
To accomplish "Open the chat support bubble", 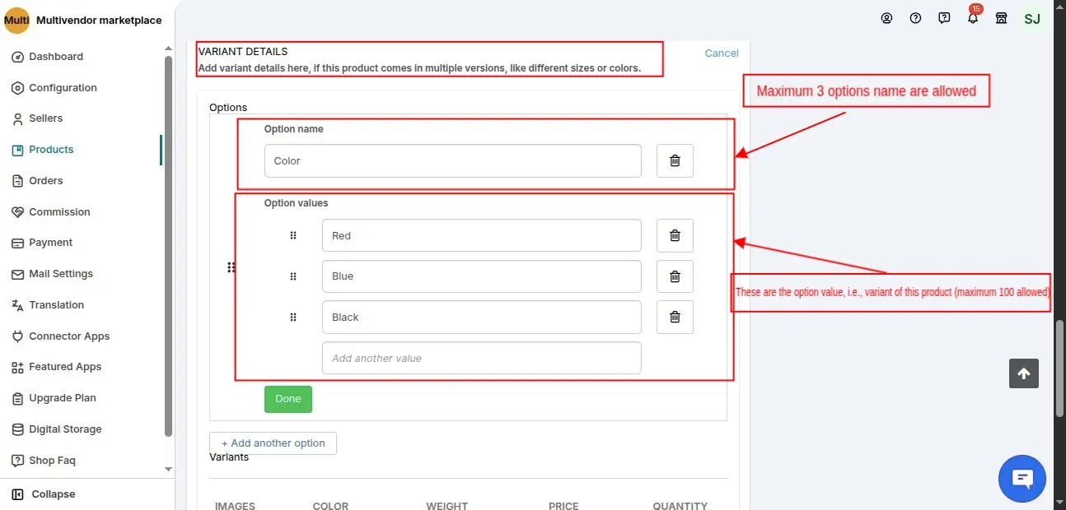I will (1022, 478).
